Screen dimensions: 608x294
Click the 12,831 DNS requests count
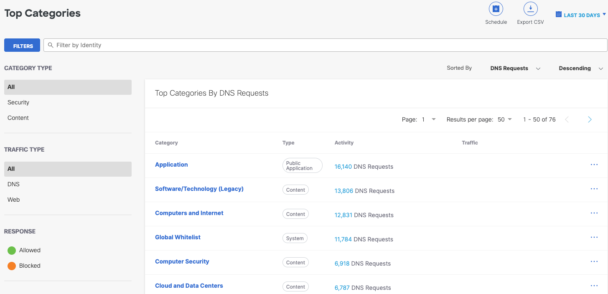point(343,215)
